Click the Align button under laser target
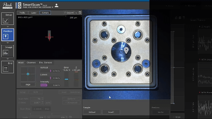This screenshot has height=119, width=212. pyautogui.click(x=28, y=85)
